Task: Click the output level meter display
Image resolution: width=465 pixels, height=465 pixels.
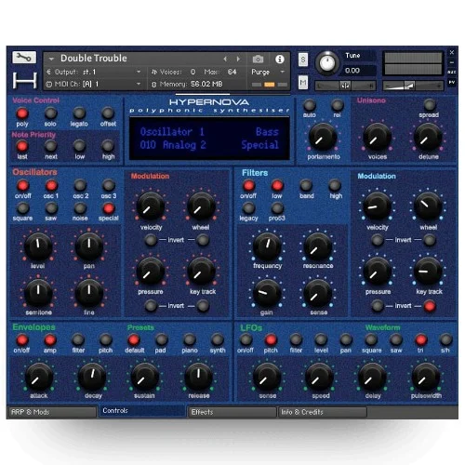Action: pyautogui.click(x=413, y=63)
